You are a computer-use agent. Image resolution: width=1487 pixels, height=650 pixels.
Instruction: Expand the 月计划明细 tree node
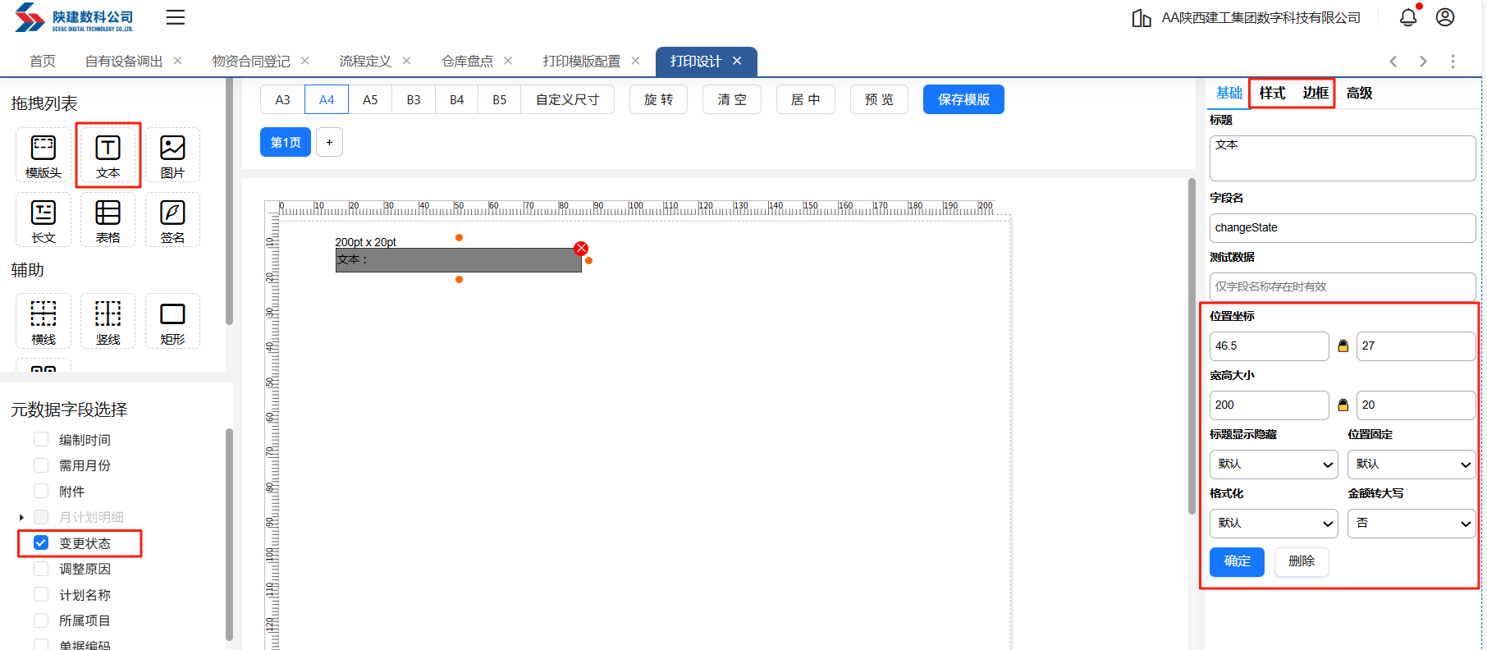(21, 517)
